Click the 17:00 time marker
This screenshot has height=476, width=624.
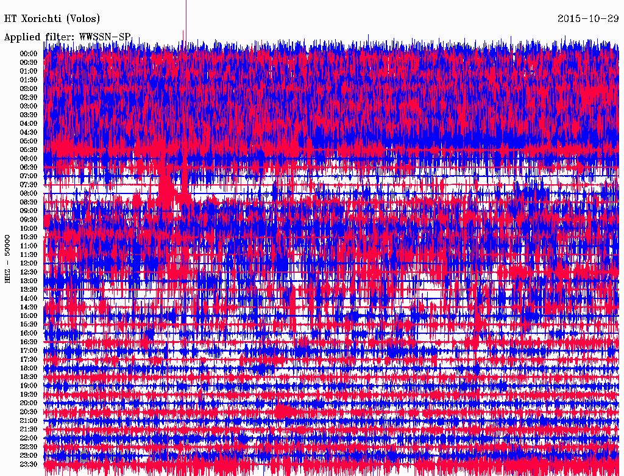pos(29,351)
